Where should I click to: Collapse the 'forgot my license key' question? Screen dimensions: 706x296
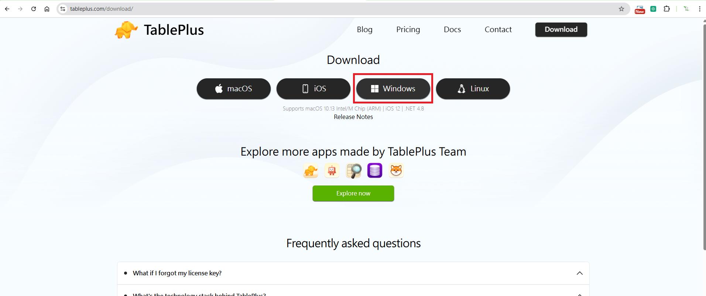click(579, 273)
